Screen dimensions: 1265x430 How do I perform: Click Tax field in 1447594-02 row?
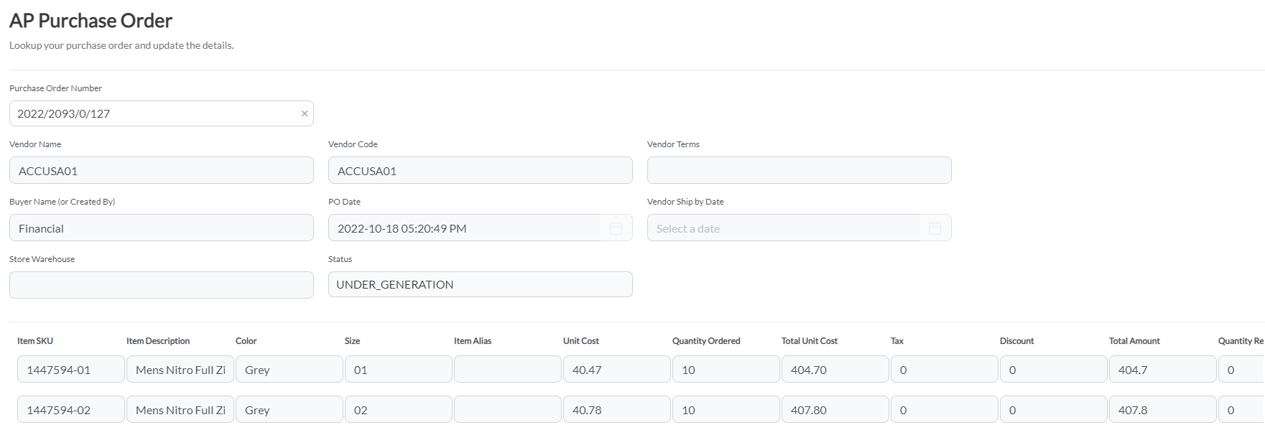coord(945,410)
